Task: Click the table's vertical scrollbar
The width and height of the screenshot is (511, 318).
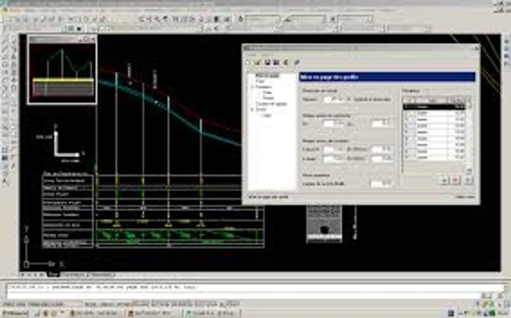Action: pyautogui.click(x=469, y=133)
